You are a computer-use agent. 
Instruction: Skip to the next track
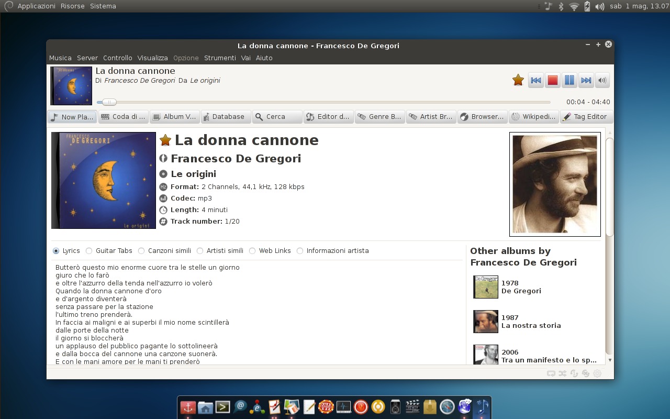coord(586,80)
